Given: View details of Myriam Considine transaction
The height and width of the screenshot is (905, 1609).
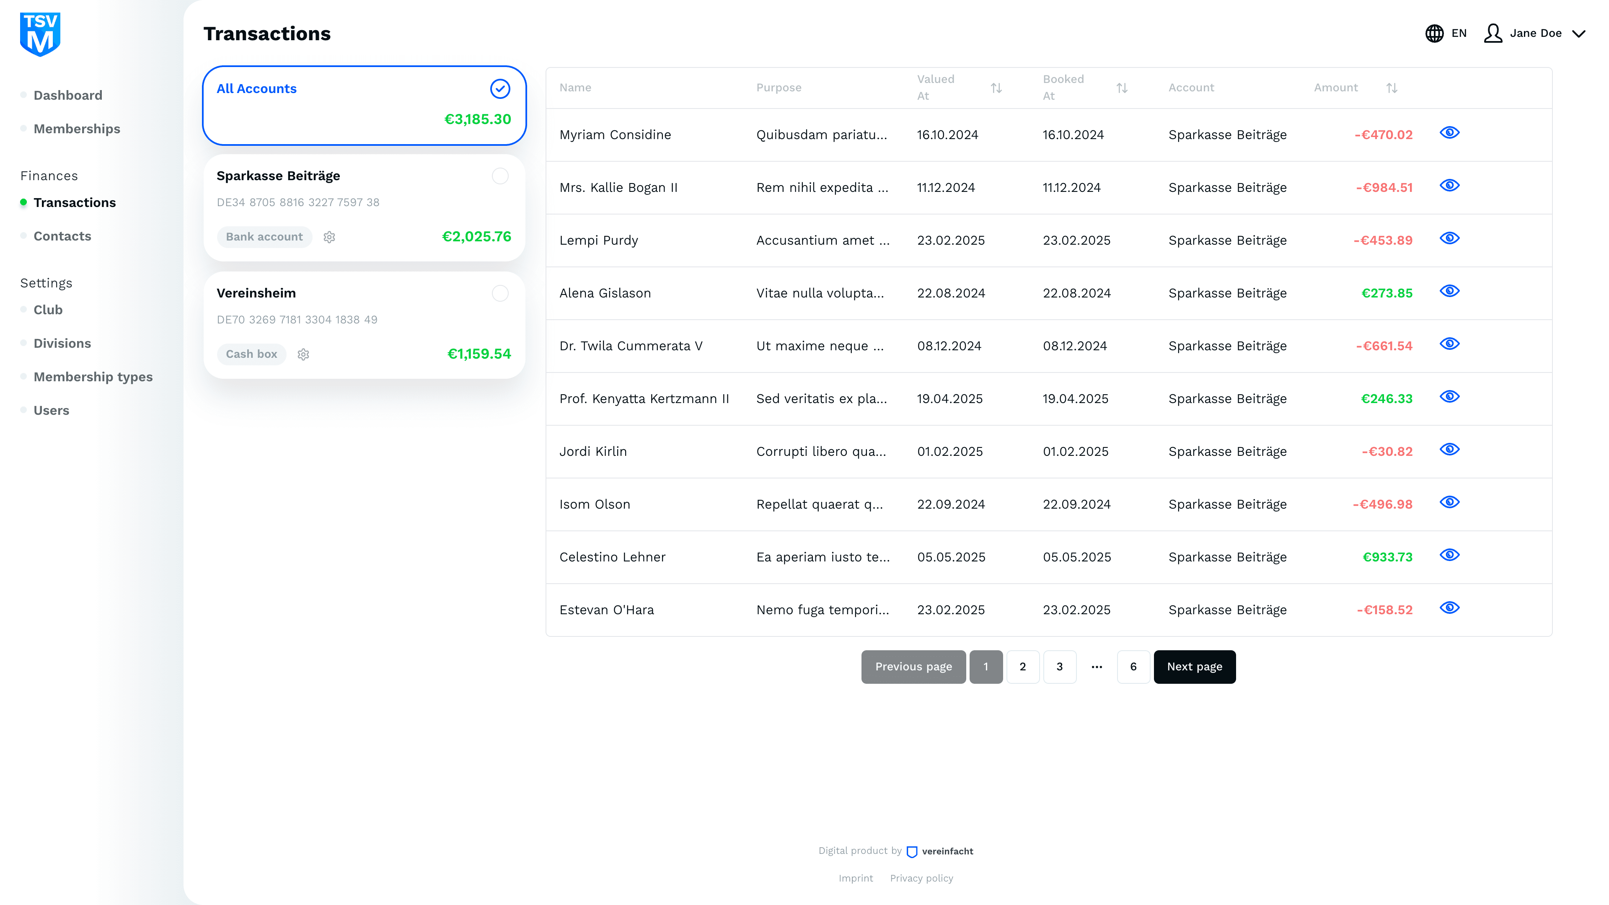Looking at the screenshot, I should tap(1449, 133).
